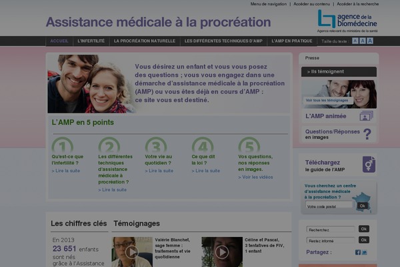
Task: Click the Accéder au contenu link
Action: (x=312, y=4)
